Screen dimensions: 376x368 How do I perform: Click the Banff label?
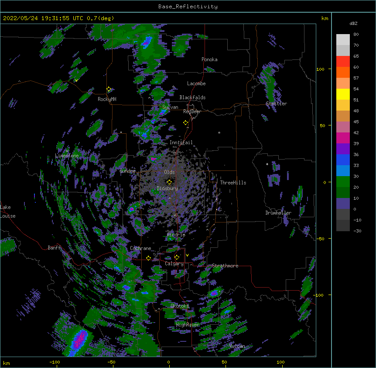click(x=54, y=248)
